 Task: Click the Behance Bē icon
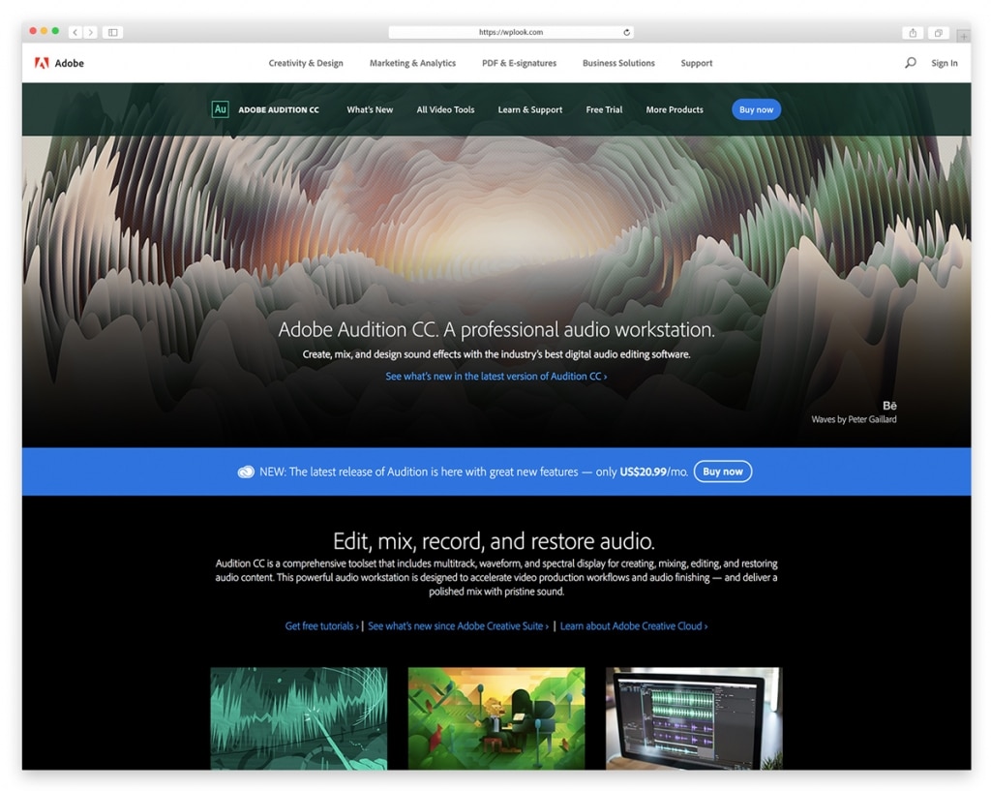(x=889, y=406)
